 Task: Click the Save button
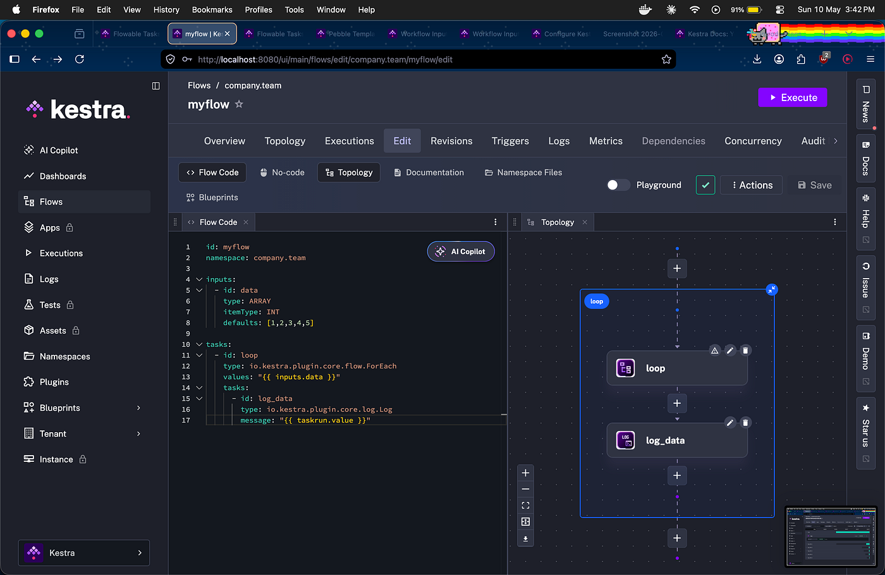815,185
